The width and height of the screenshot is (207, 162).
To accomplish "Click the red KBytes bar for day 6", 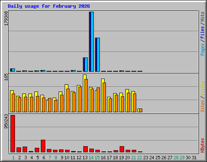I will point(43,146).
